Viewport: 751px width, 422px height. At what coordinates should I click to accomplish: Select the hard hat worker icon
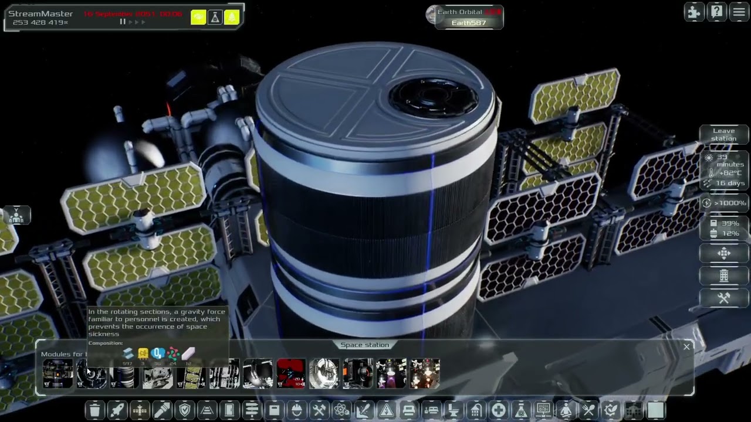[296, 410]
